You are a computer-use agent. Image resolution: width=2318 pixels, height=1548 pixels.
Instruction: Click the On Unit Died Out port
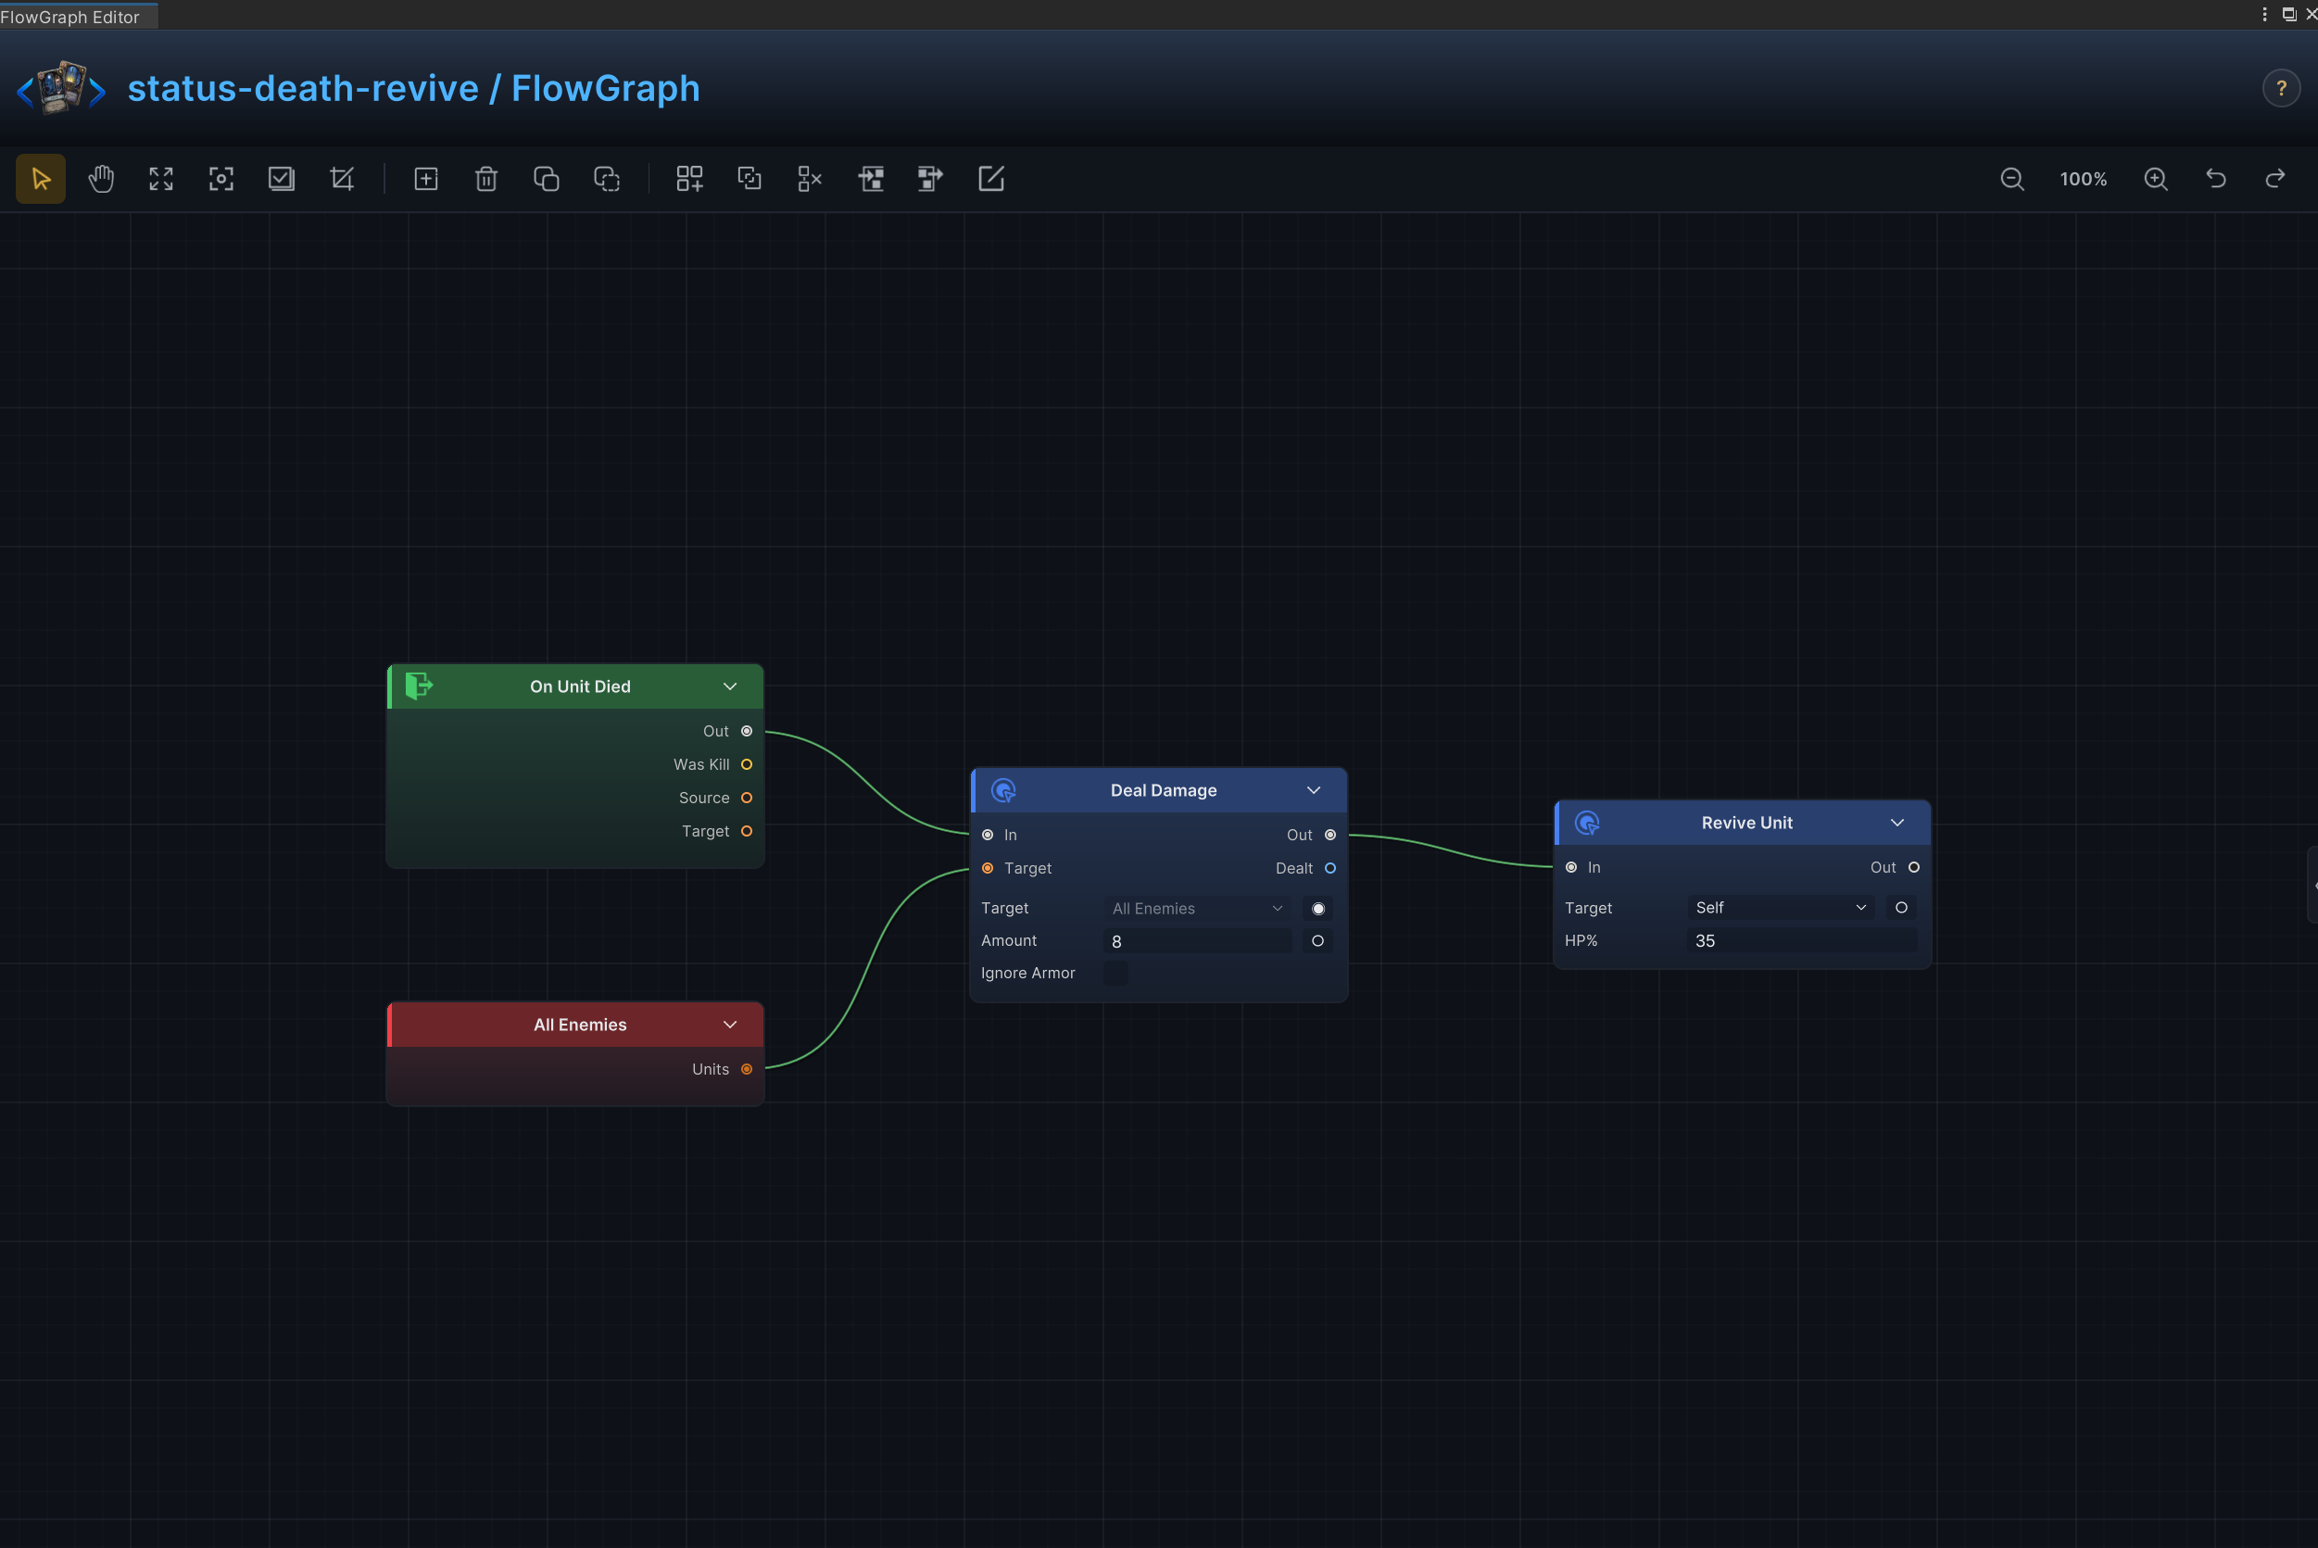coord(747,732)
